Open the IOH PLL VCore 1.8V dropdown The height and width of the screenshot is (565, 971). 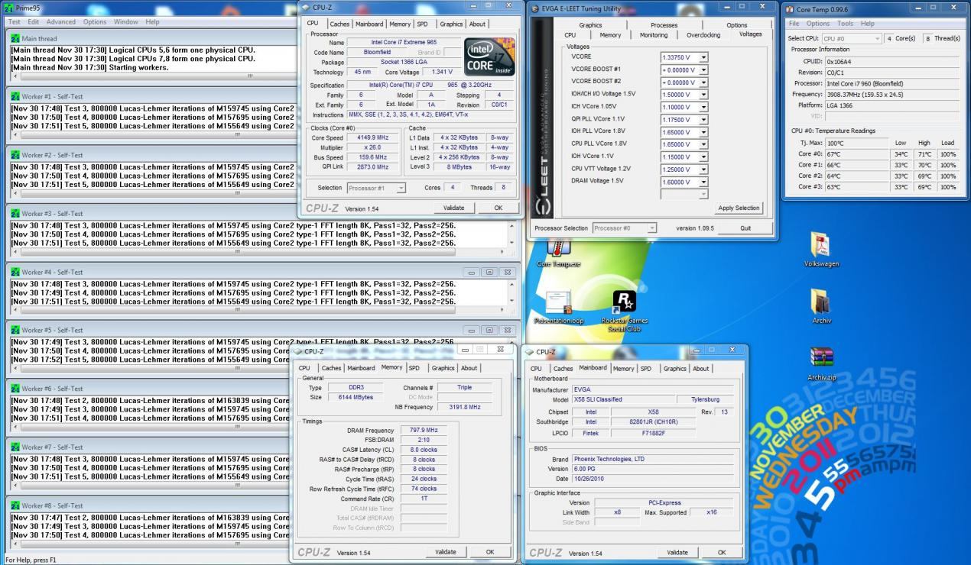pyautogui.click(x=703, y=131)
